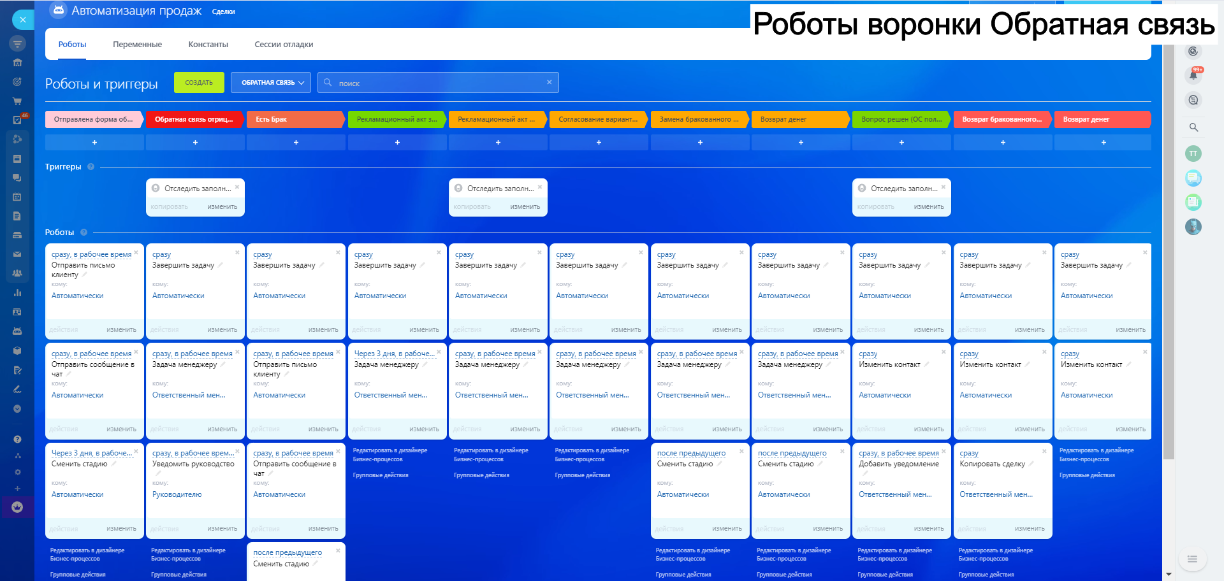This screenshot has height=581, width=1224.
Task: Open the left sidebar menu filter icon
Action: (17, 44)
